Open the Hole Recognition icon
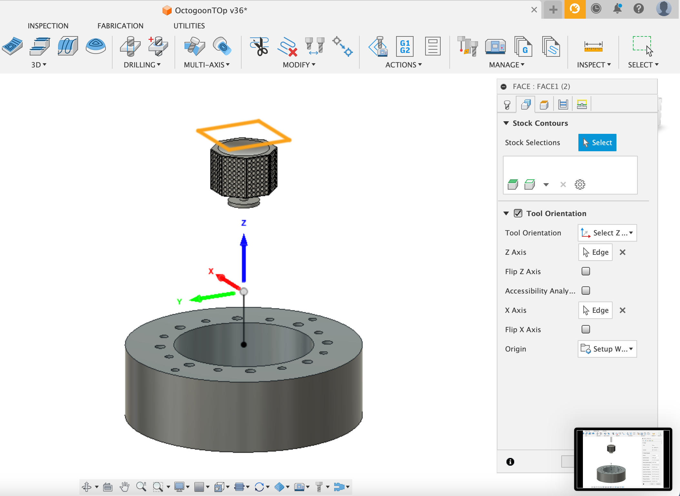This screenshot has height=496, width=680. pos(158,46)
